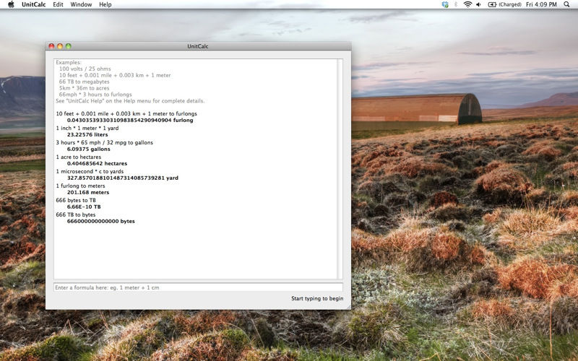578x361 pixels.
Task: Click the battery charged indicator
Action: coord(504,4)
